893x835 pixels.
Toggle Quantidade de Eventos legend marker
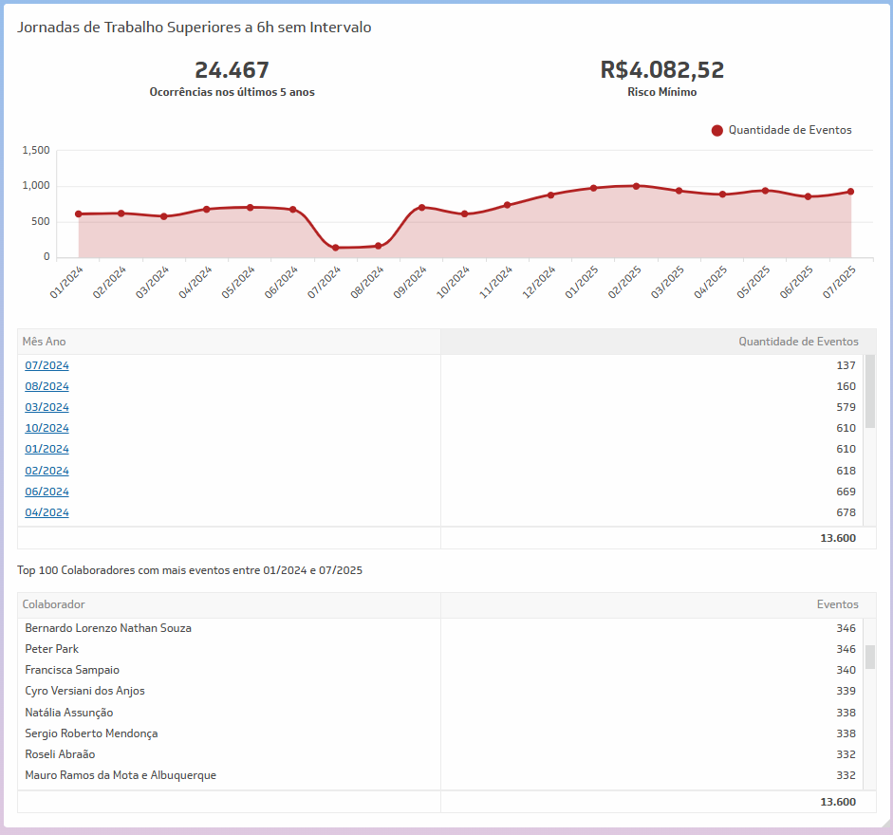(x=717, y=130)
